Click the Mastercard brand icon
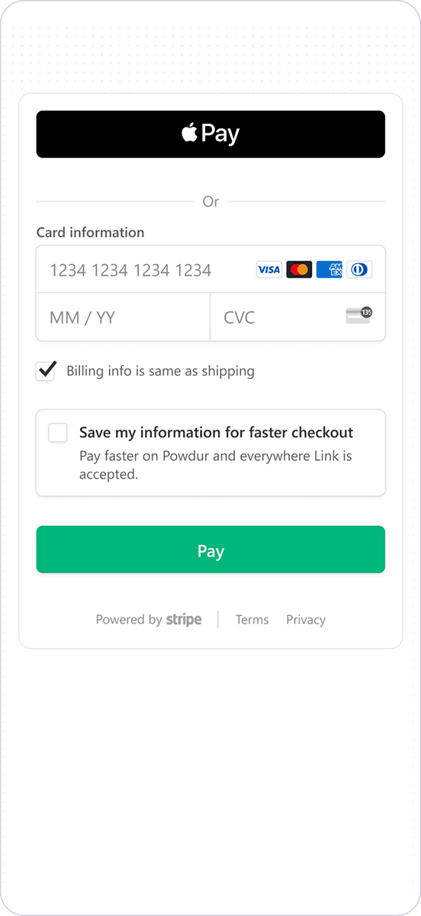 (299, 269)
